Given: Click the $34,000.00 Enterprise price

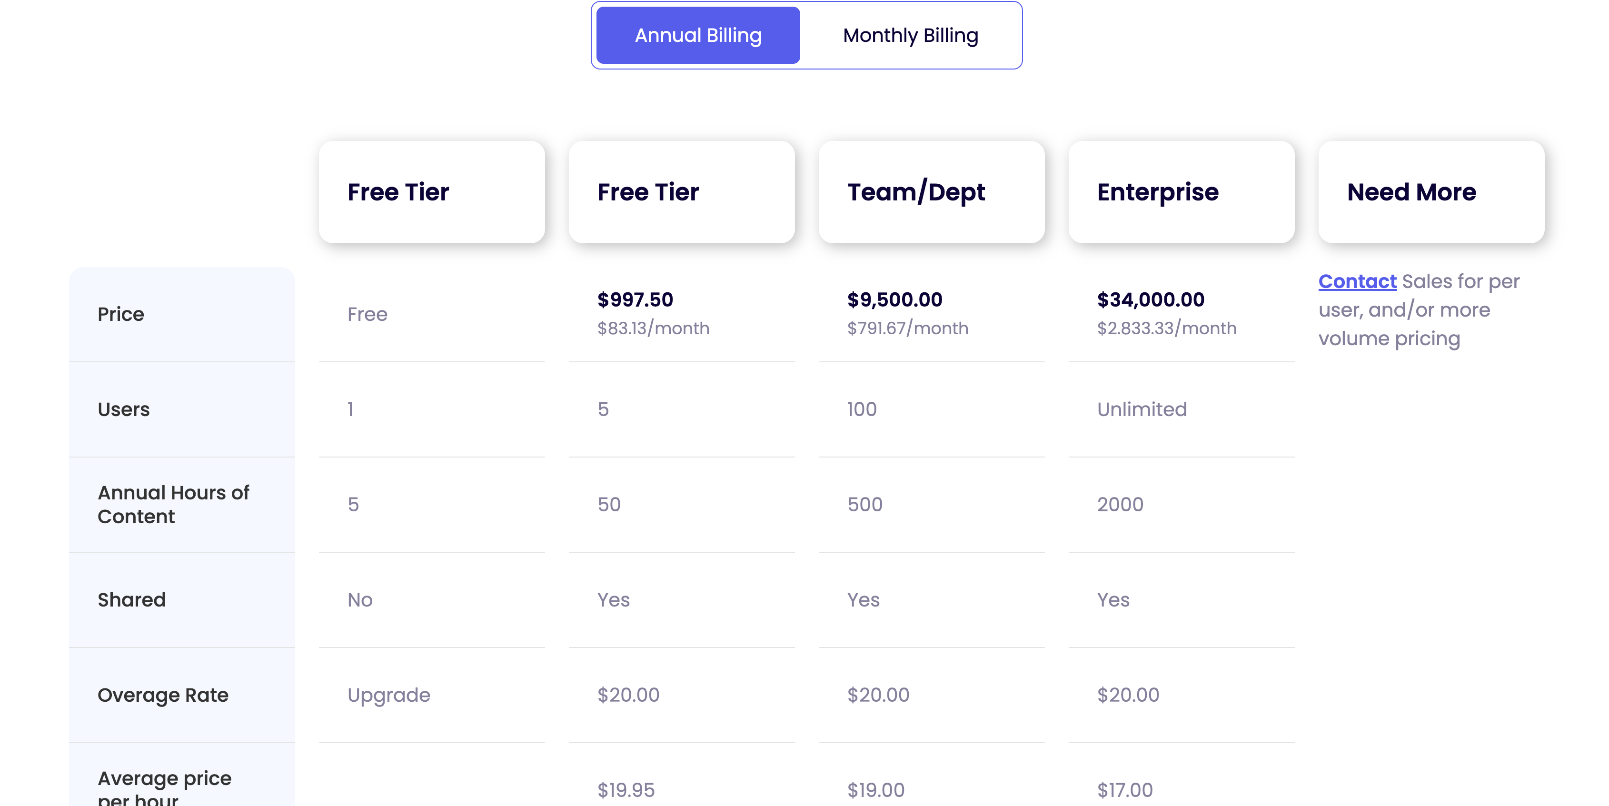Looking at the screenshot, I should click(1151, 300).
